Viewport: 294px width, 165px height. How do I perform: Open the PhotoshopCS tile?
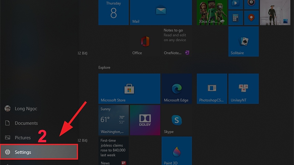click(212, 89)
